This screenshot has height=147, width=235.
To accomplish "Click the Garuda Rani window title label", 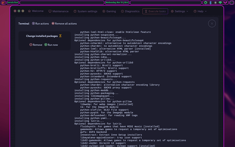I will tap(13, 2).
